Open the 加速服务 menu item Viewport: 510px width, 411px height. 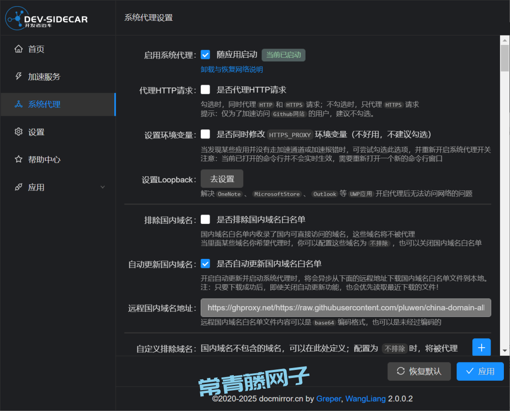click(x=44, y=77)
